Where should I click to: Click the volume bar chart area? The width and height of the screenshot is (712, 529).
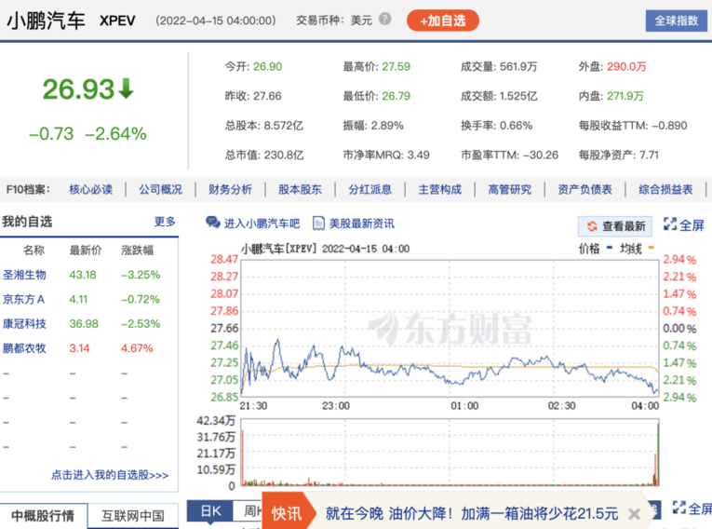450,453
